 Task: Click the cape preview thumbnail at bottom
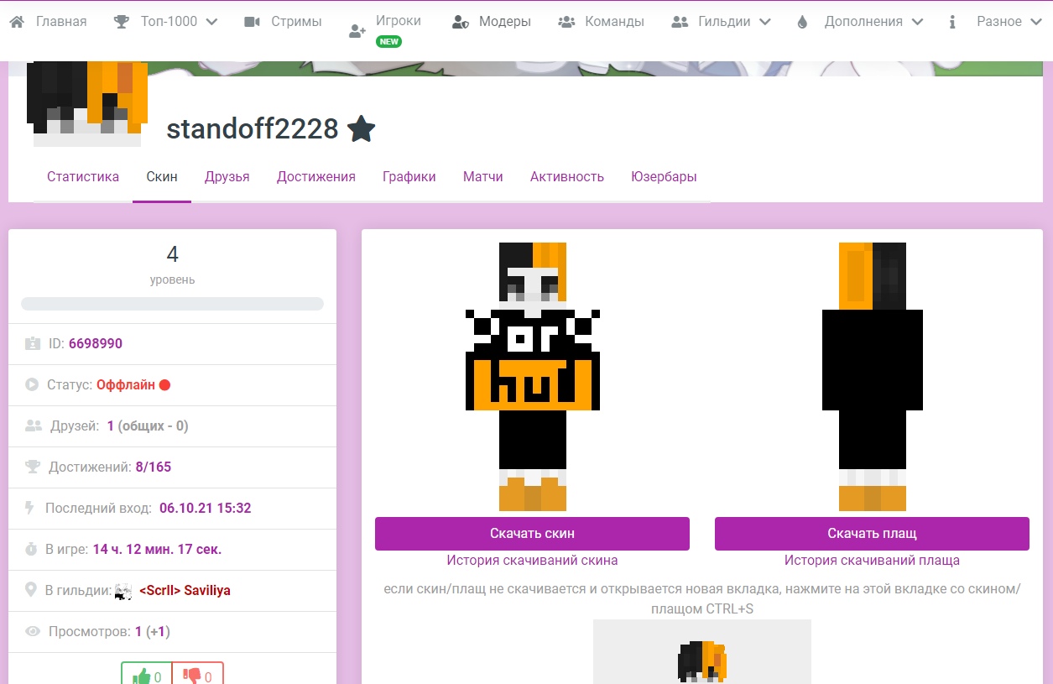point(702,659)
